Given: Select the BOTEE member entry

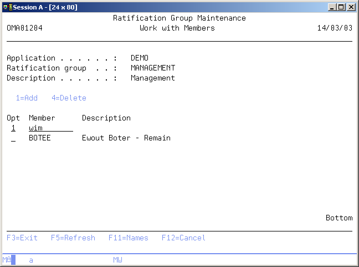Looking at the screenshot, I should point(39,138).
